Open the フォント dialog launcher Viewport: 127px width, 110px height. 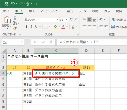click(x=78, y=34)
